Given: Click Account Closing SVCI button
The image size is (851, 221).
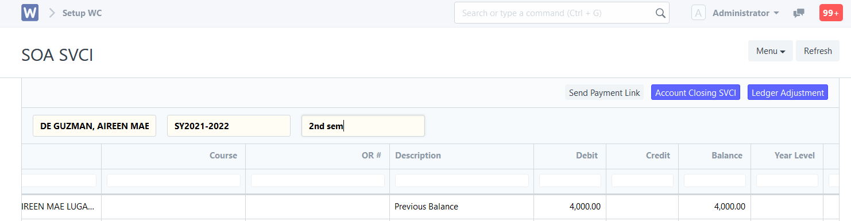Looking at the screenshot, I should pyautogui.click(x=695, y=92).
